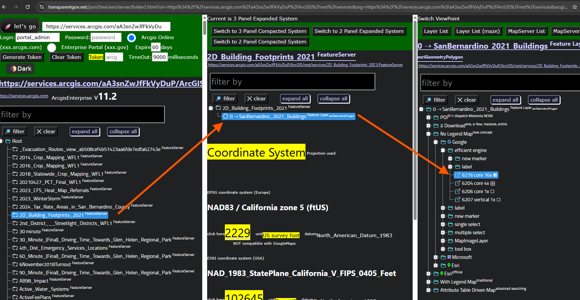Click the Root folder icon in left tree

(8, 141)
